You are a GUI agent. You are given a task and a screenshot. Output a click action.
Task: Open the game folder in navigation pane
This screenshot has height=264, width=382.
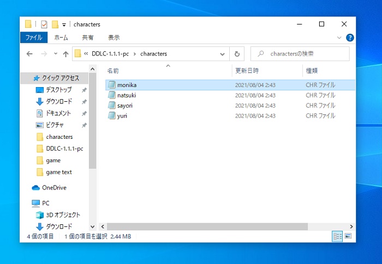[x=53, y=161]
